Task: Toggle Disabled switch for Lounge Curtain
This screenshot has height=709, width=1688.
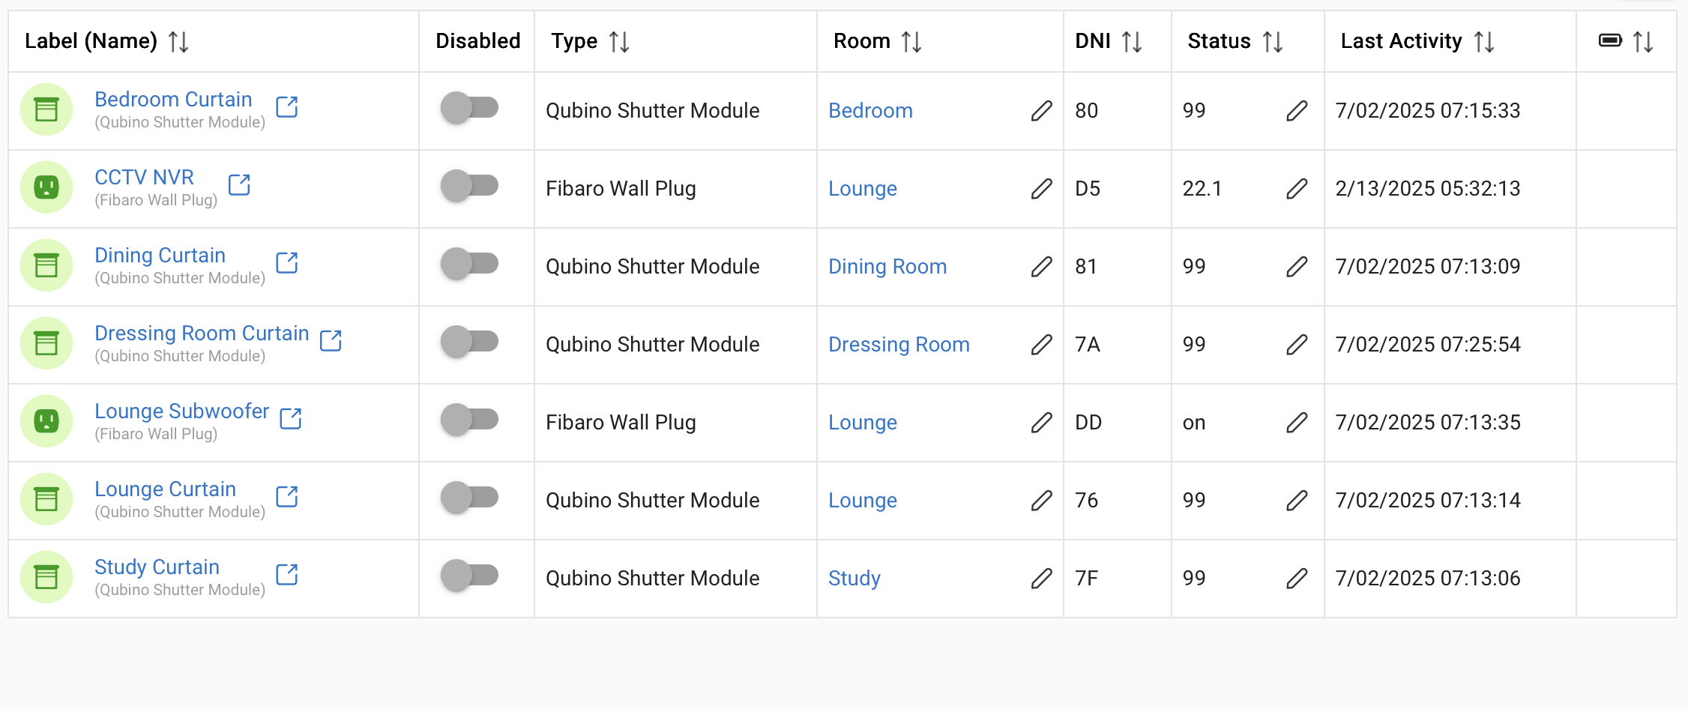Action: [x=470, y=498]
